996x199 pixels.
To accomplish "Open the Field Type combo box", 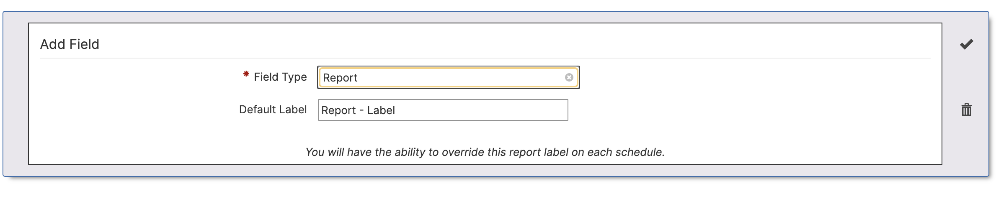I will (448, 77).
